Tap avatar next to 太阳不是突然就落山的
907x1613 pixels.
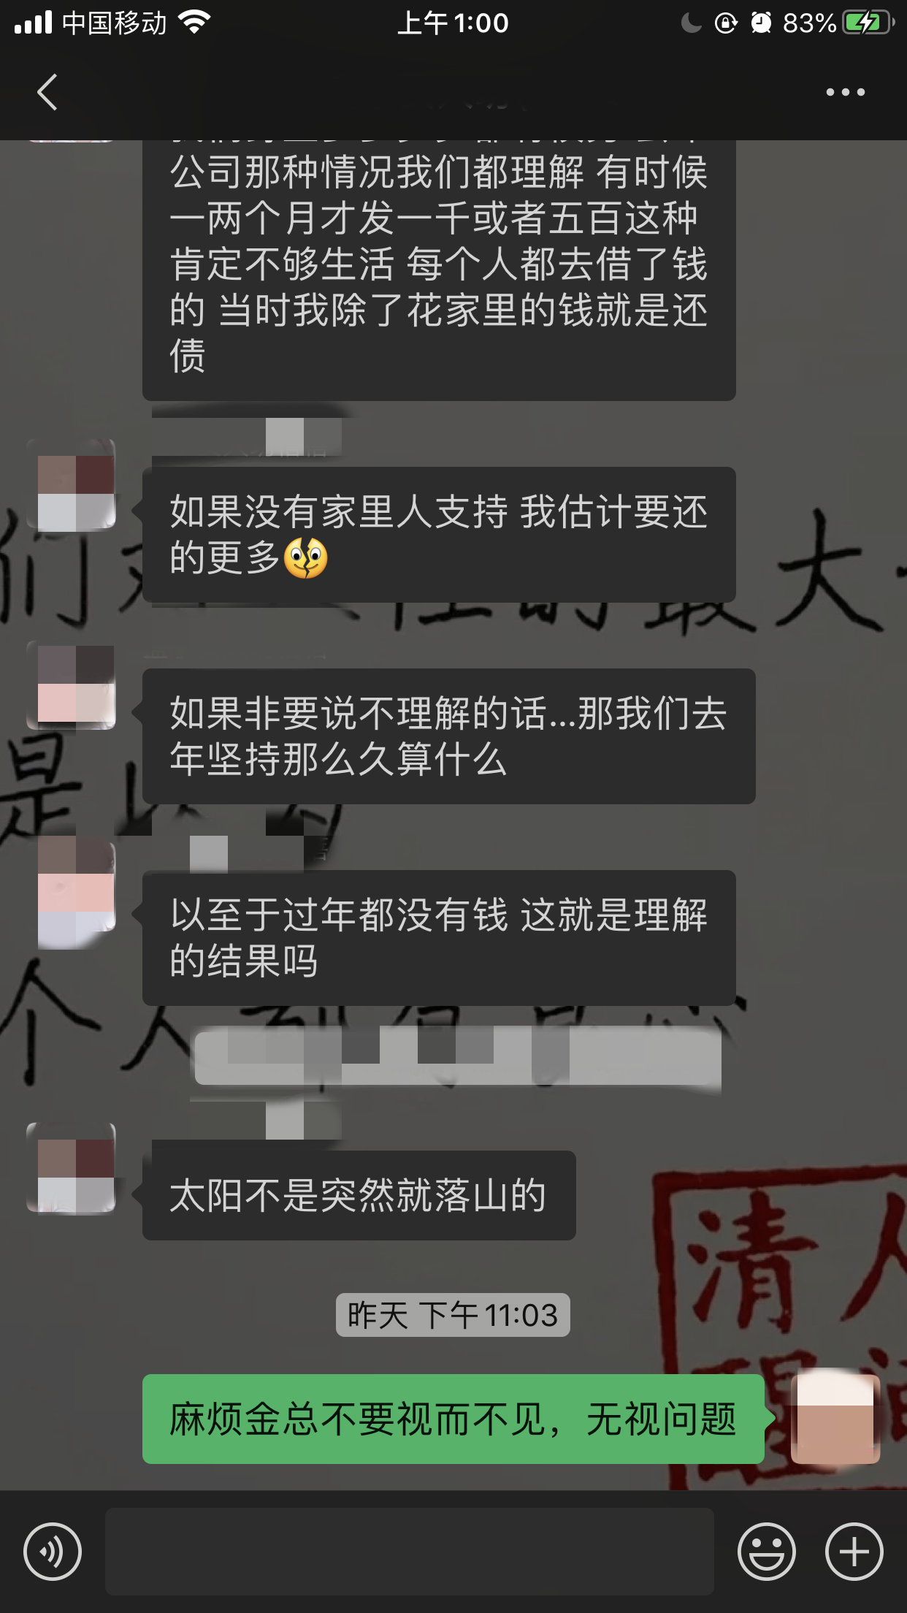click(x=72, y=1169)
